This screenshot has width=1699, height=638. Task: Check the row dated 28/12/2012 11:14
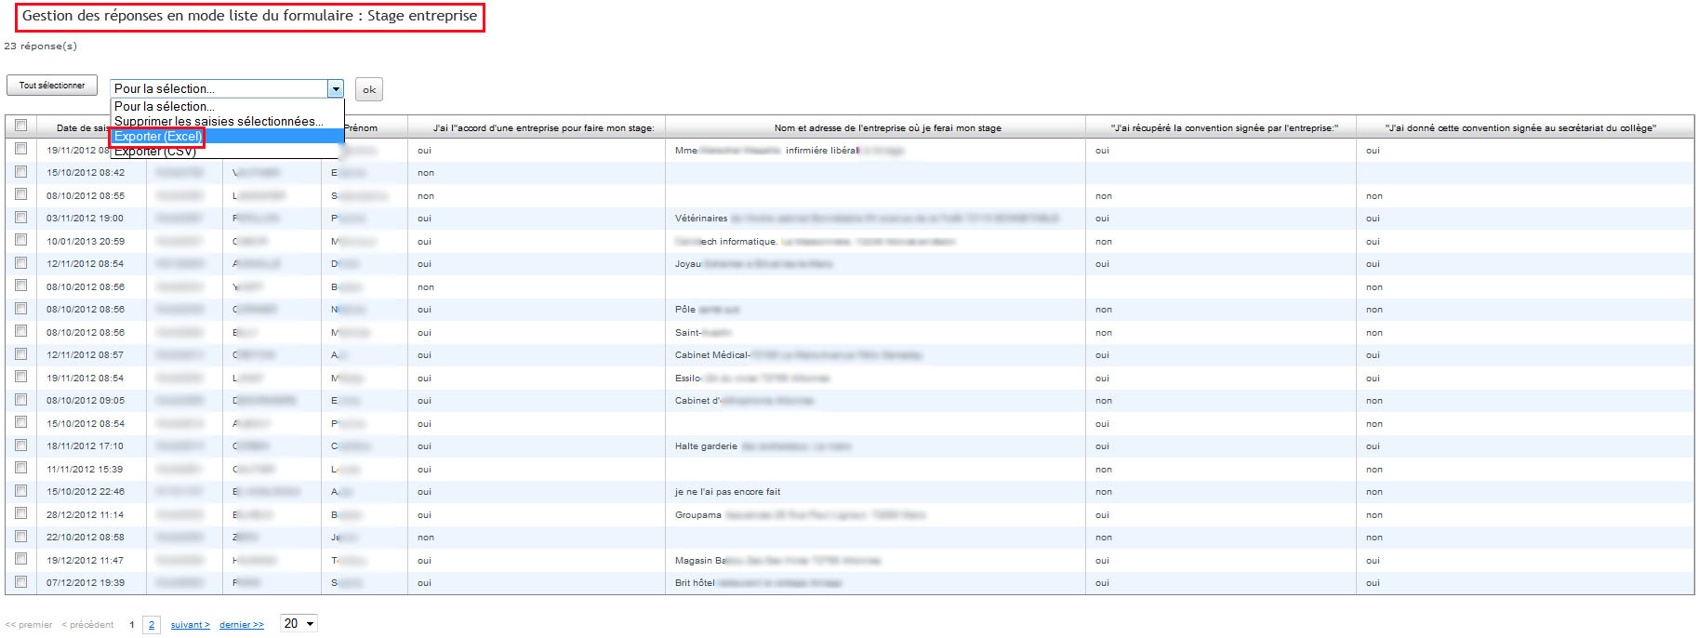tap(20, 513)
